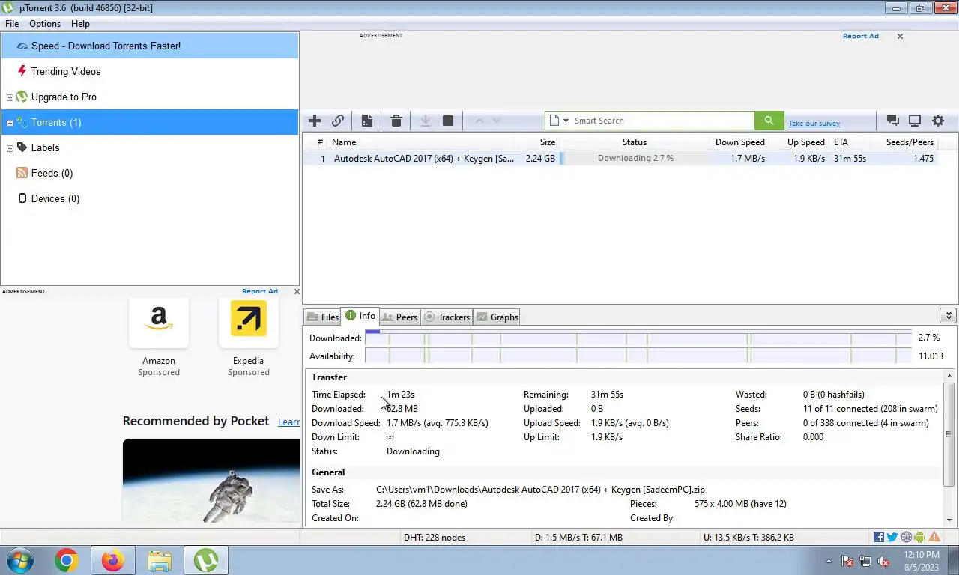Click the Android robot icon in status bar
The width and height of the screenshot is (959, 575).
[920, 537]
